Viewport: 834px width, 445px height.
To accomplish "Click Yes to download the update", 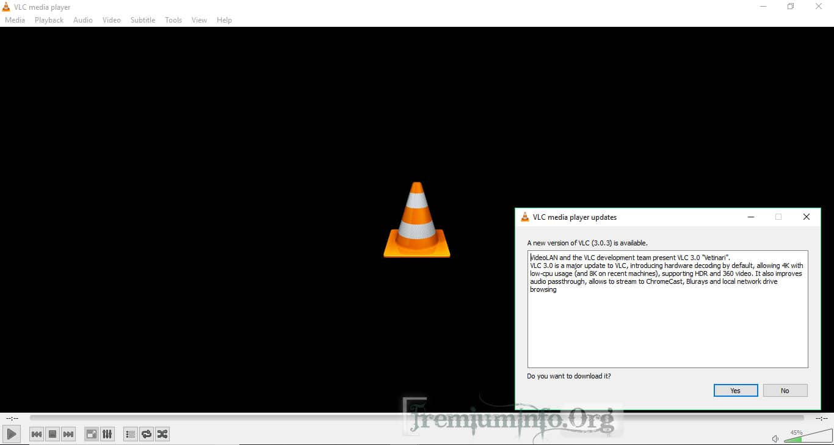I will point(736,391).
